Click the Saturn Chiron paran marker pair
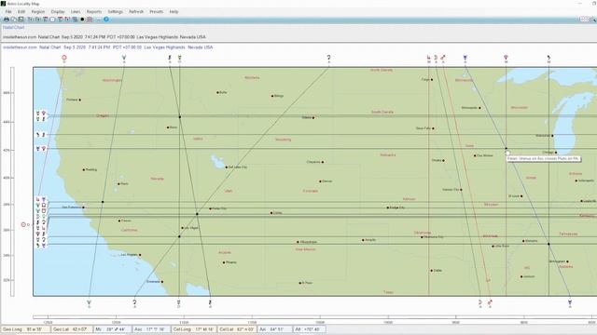This screenshot has width=597, height=335. coord(41,135)
